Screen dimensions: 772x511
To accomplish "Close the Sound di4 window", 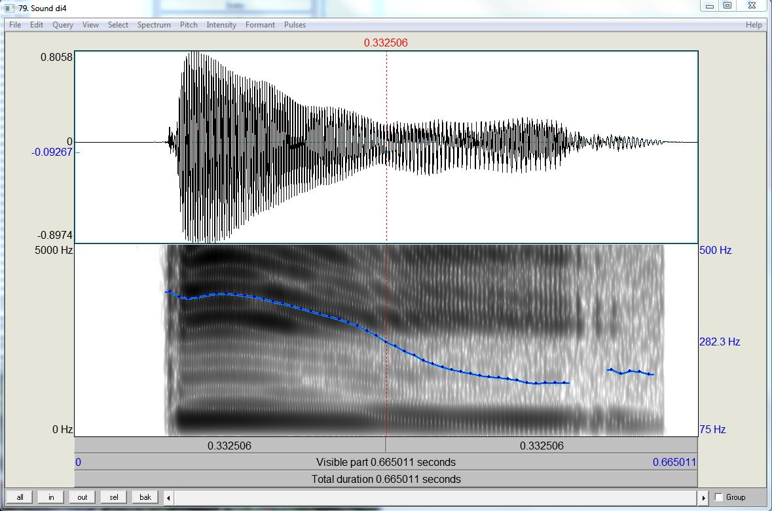I will 752,6.
